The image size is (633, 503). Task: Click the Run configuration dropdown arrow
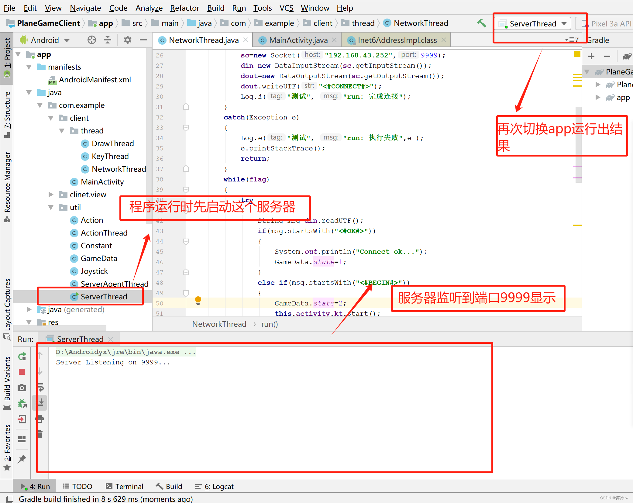(565, 24)
